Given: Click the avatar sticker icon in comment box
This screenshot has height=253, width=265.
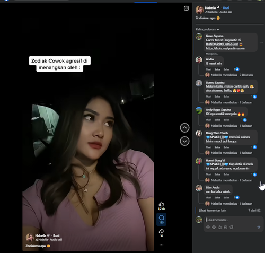Looking at the screenshot, I should coord(208,228).
